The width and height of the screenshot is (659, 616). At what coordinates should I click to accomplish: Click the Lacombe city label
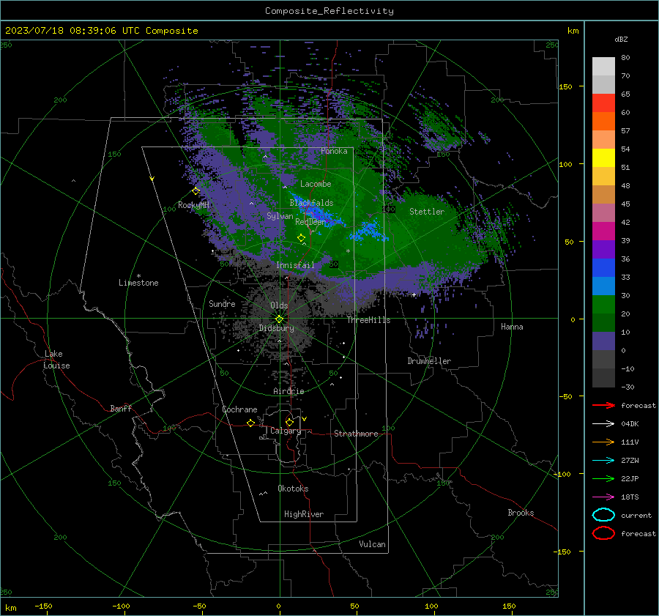tap(316, 184)
